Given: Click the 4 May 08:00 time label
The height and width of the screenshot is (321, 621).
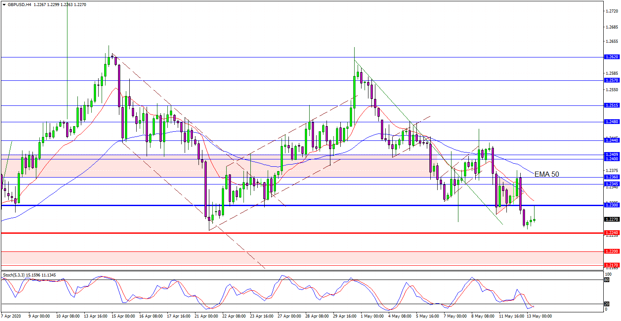Looking at the screenshot, I should (400, 316).
